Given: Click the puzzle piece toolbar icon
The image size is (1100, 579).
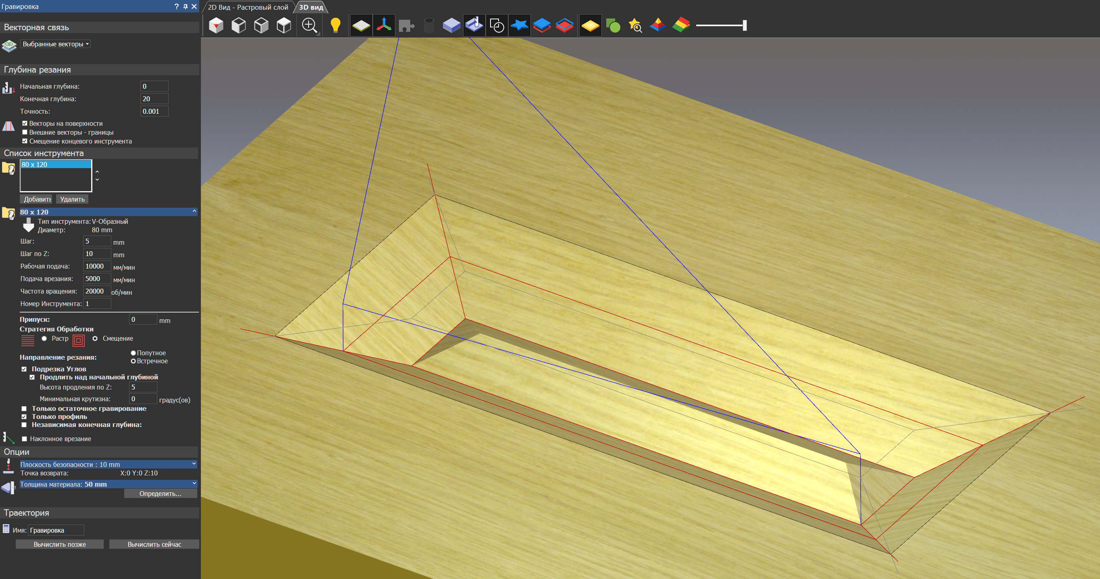Looking at the screenshot, I should pyautogui.click(x=406, y=25).
